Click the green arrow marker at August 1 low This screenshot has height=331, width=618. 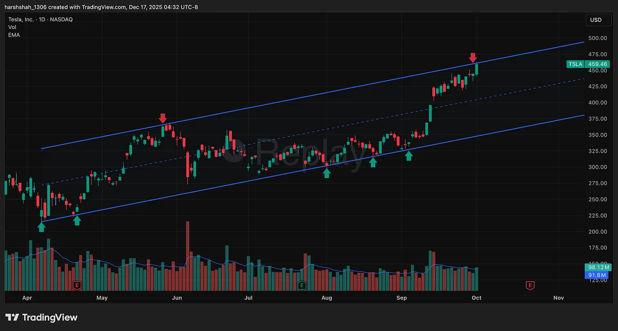pyautogui.click(x=327, y=173)
